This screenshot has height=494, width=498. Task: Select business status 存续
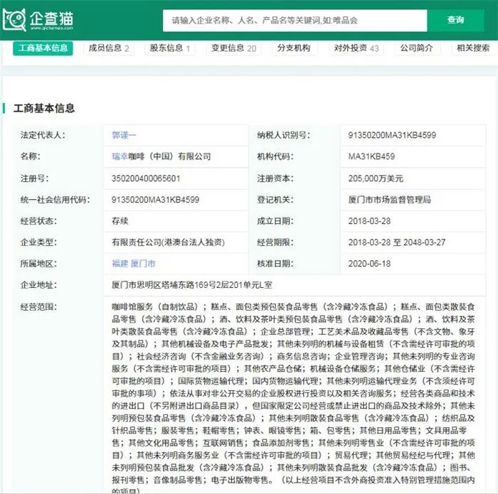tap(120, 221)
